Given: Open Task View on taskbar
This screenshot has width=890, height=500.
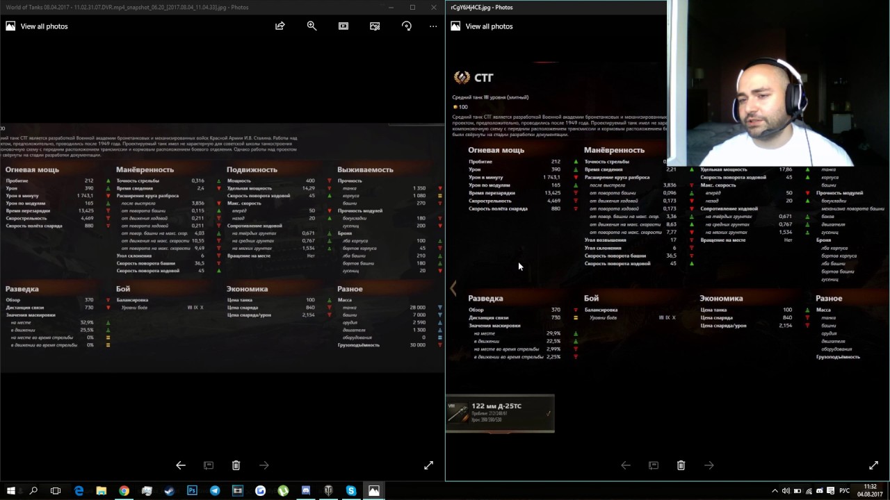Looking at the screenshot, I should pos(56,491).
